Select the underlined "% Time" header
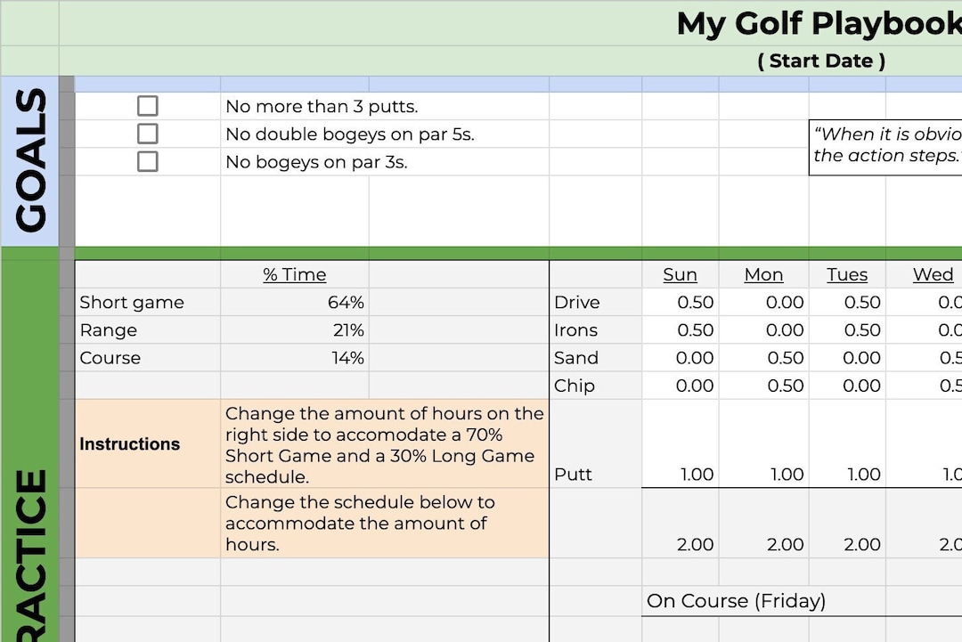Viewport: 962px width, 642px height. point(294,274)
